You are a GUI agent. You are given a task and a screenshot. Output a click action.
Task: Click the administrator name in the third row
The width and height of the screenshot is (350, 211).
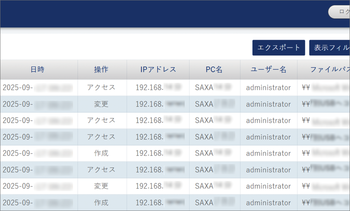pos(268,120)
